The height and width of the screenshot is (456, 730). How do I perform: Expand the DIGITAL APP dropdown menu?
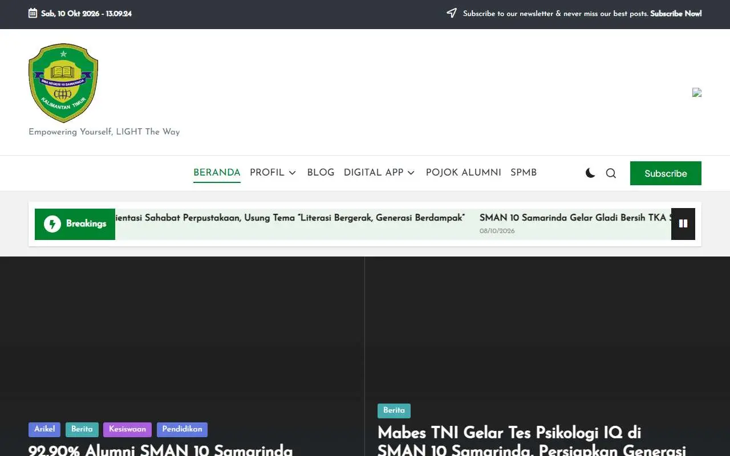point(379,173)
